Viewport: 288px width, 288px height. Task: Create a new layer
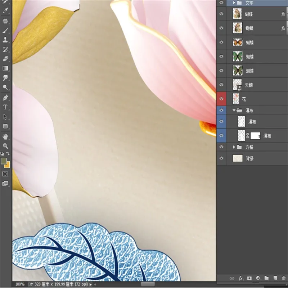click(x=275, y=278)
